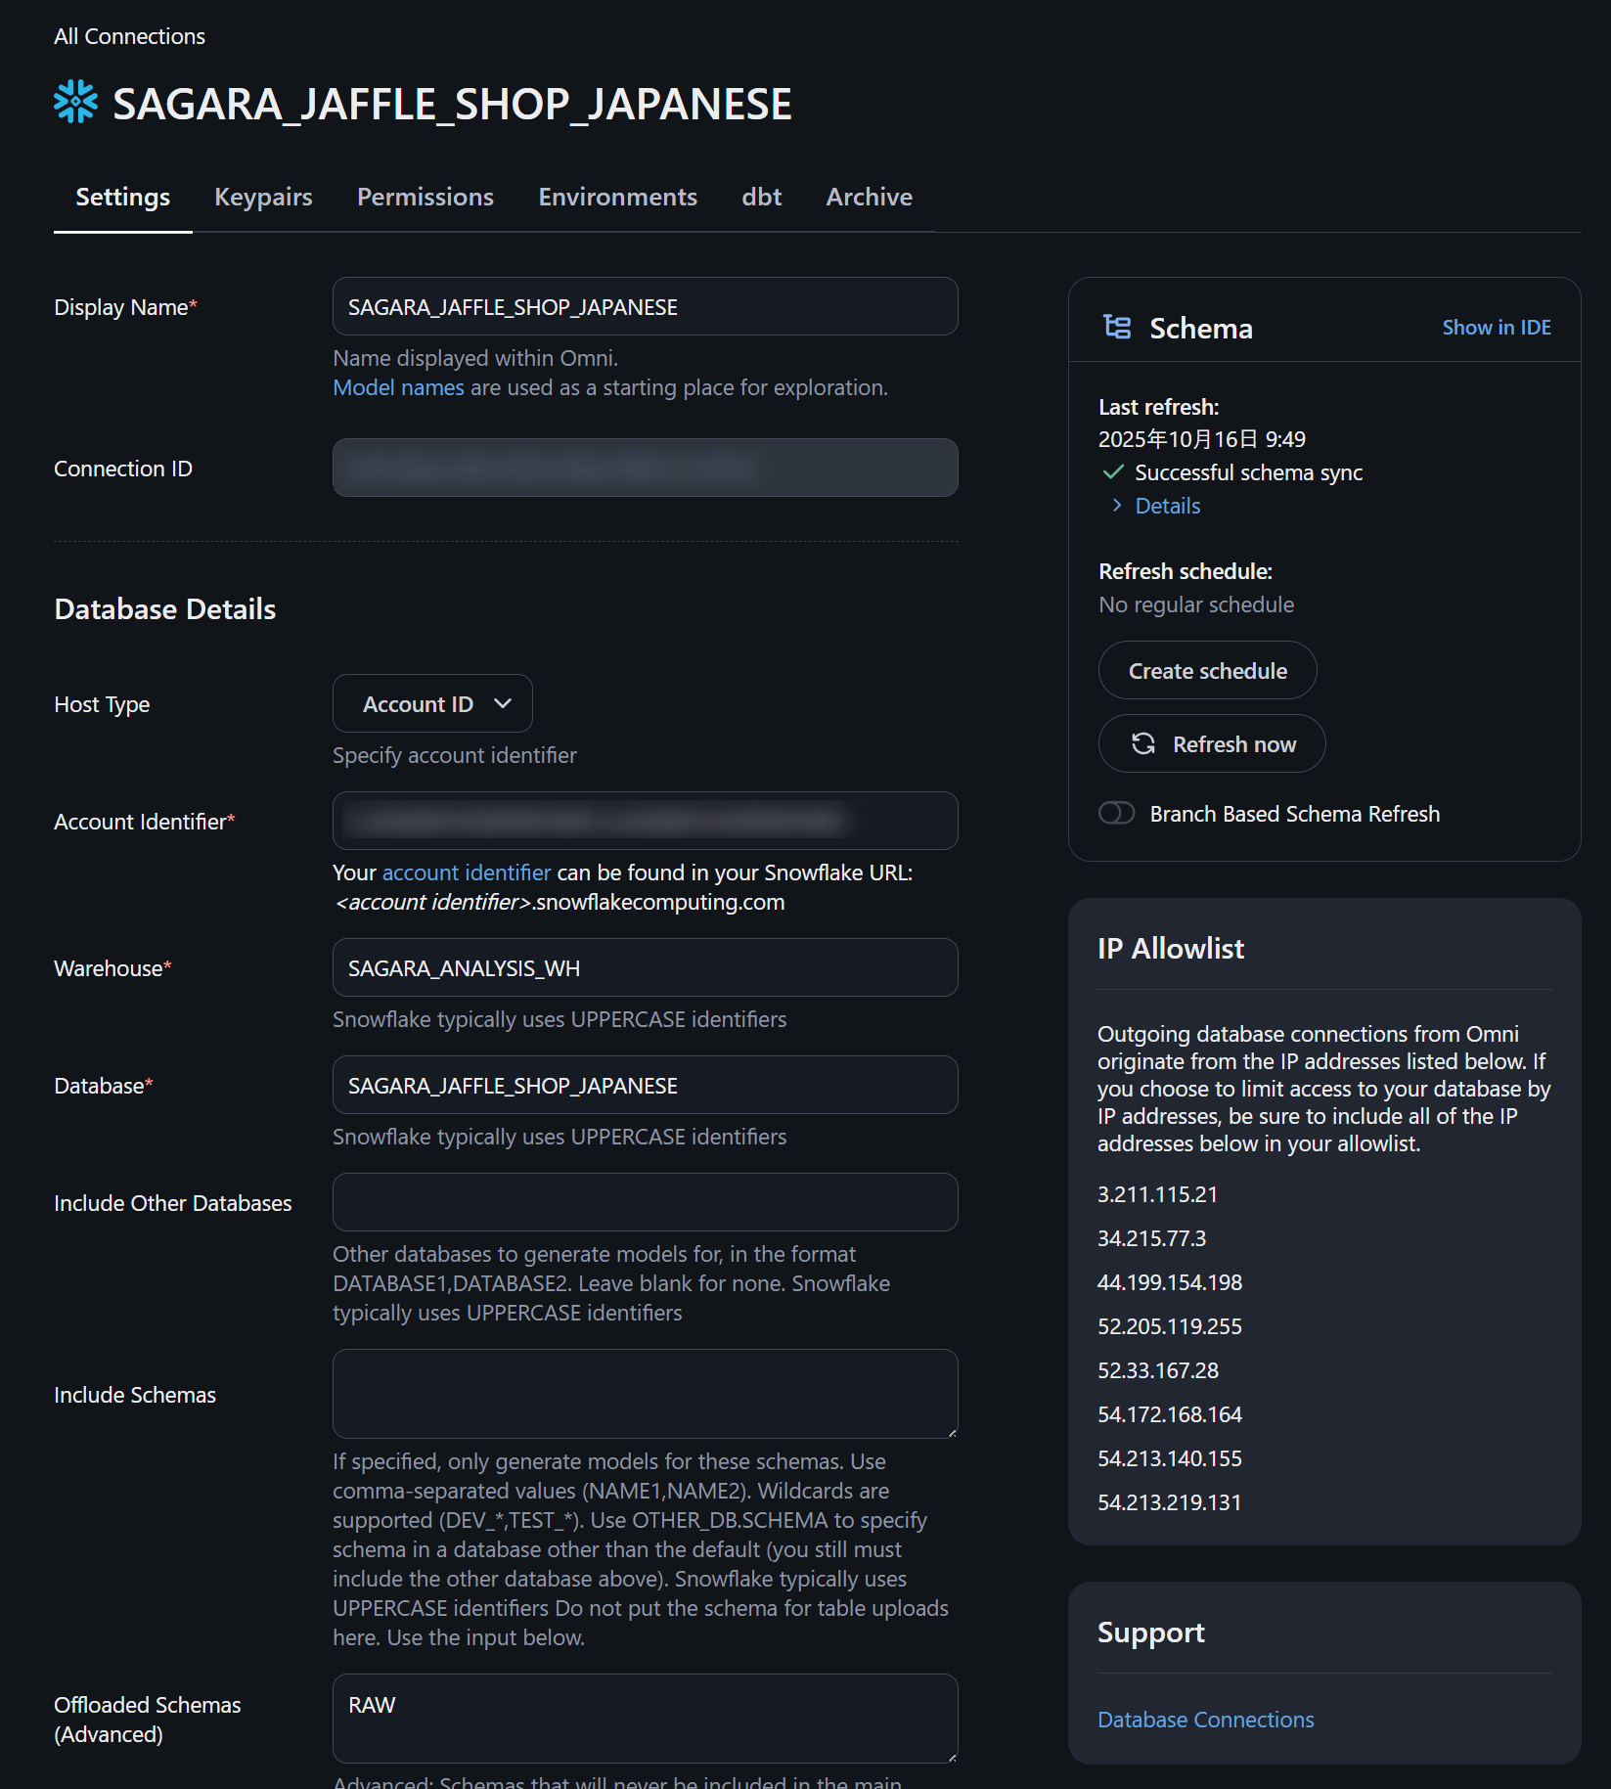Focus the Include Other Databases field

coord(646,1202)
